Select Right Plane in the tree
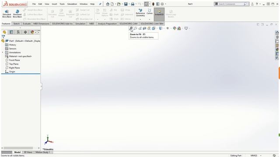 tap(14, 68)
